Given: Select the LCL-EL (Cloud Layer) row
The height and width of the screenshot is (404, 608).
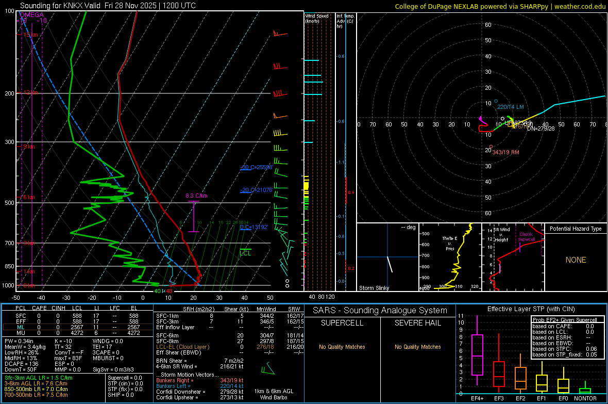Looking at the screenshot, I should coord(229,347).
